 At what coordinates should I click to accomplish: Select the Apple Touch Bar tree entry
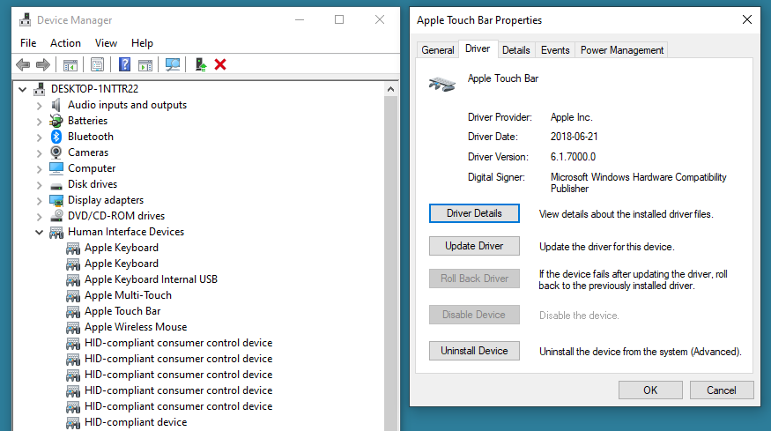click(122, 311)
